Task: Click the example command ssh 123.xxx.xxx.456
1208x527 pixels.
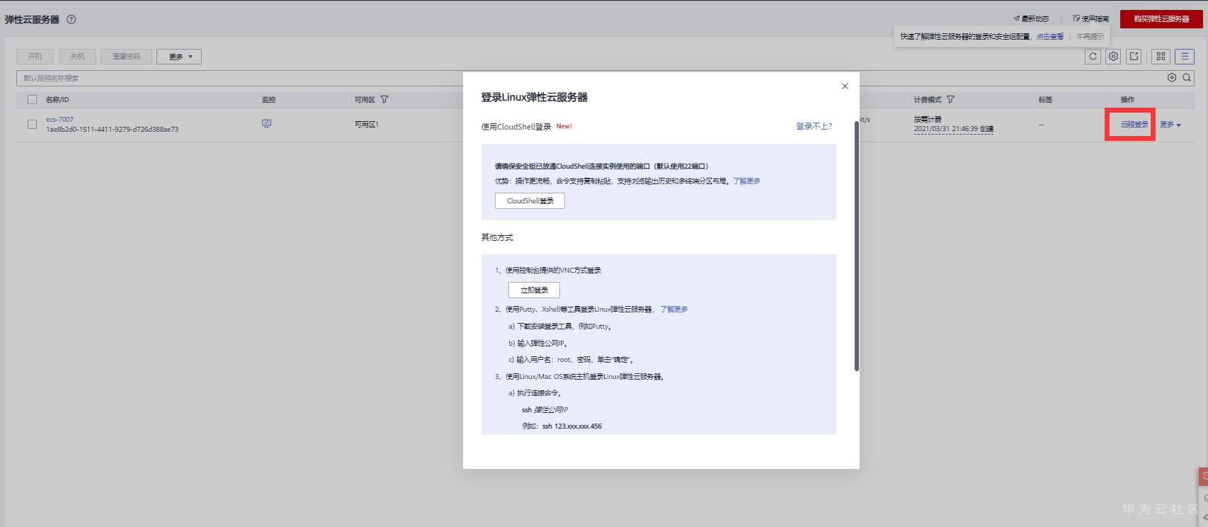Action: point(572,426)
